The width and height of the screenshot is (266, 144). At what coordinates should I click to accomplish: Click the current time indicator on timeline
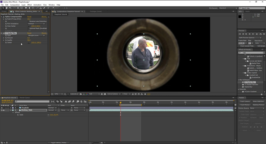click(120, 103)
